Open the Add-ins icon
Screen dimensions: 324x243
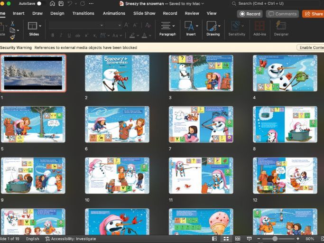pyautogui.click(x=259, y=26)
